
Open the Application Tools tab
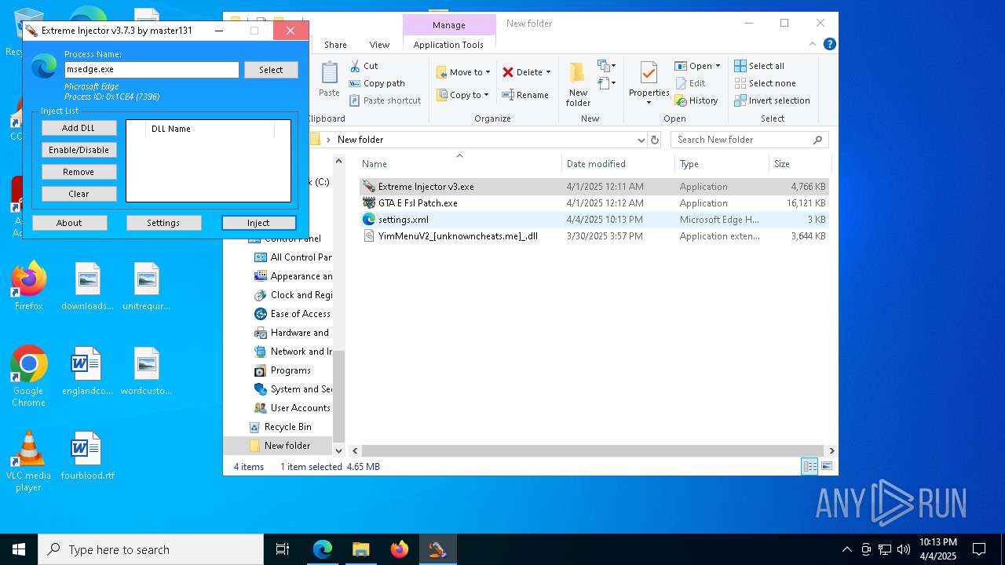[x=448, y=45]
